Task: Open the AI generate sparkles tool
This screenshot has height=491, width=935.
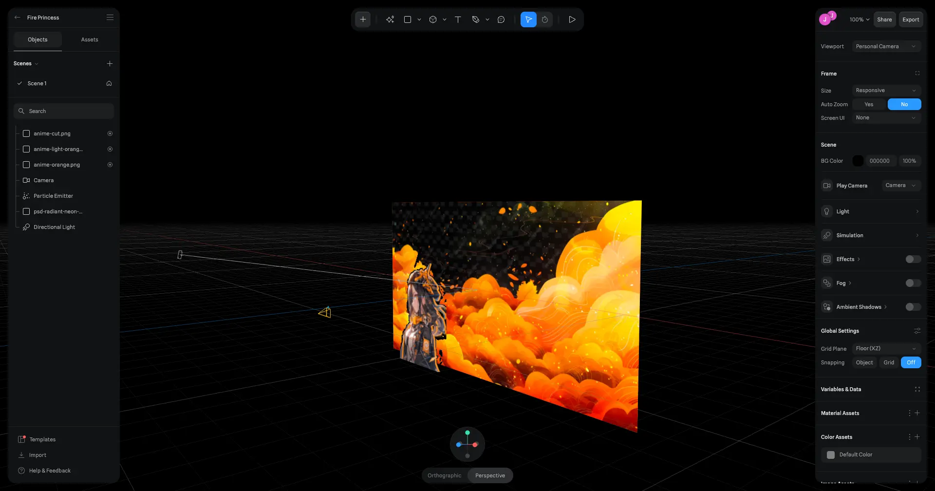Action: click(x=390, y=19)
